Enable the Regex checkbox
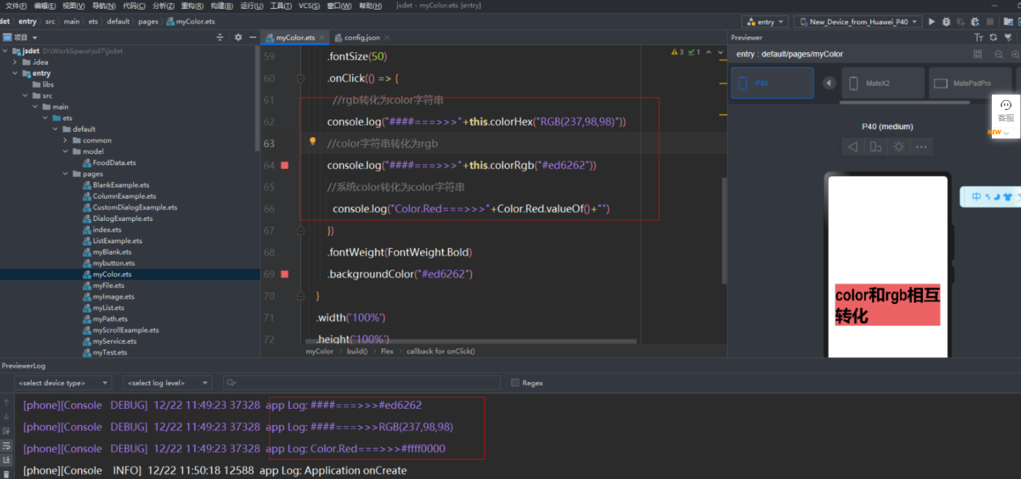Image resolution: width=1021 pixels, height=479 pixels. 516,383
